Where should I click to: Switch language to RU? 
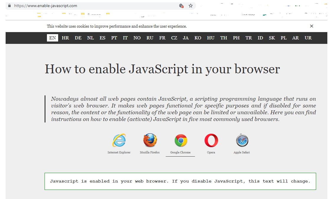click(150, 38)
